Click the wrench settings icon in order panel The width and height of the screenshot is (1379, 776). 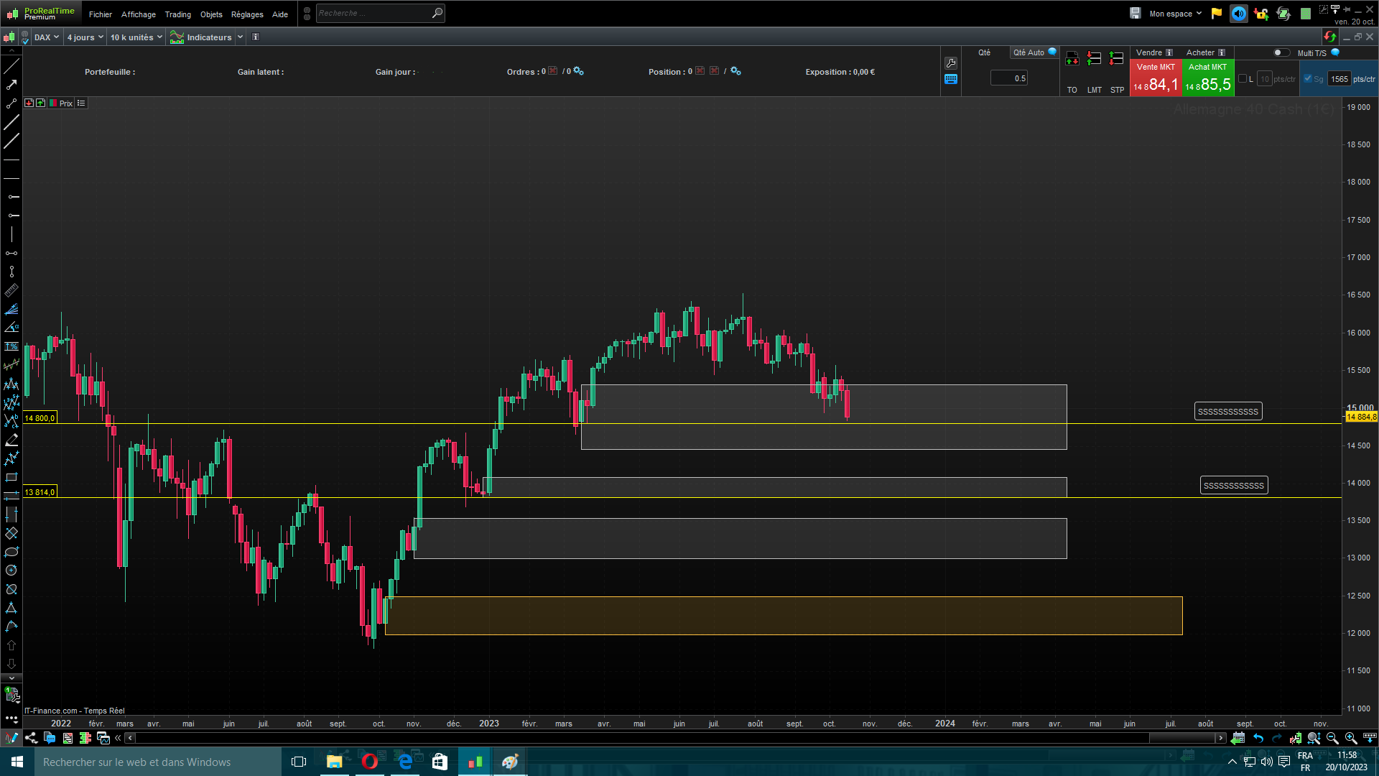click(x=951, y=63)
